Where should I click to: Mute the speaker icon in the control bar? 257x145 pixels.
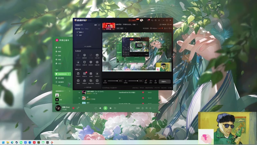(125, 81)
